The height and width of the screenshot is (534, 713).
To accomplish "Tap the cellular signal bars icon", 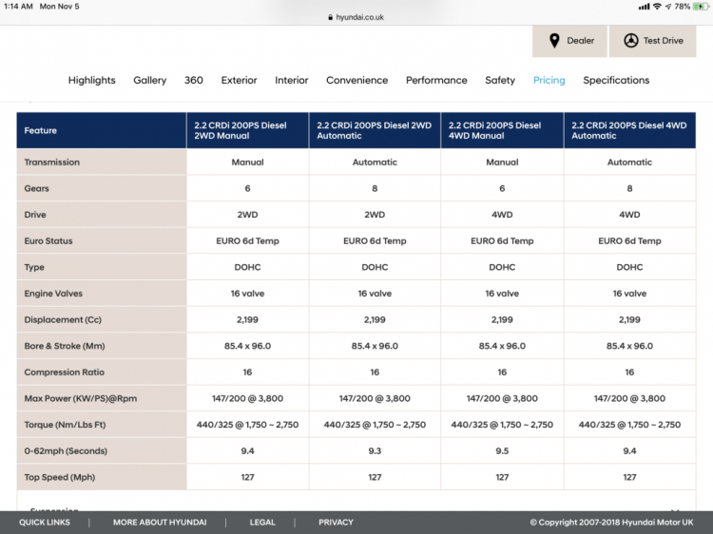I will 644,7.
